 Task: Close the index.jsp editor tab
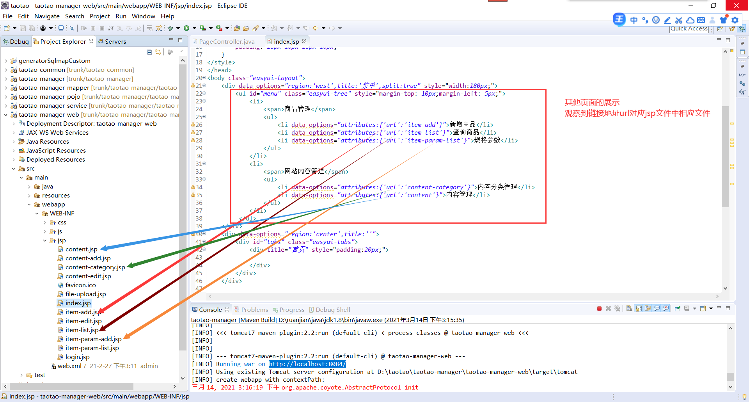pyautogui.click(x=304, y=41)
